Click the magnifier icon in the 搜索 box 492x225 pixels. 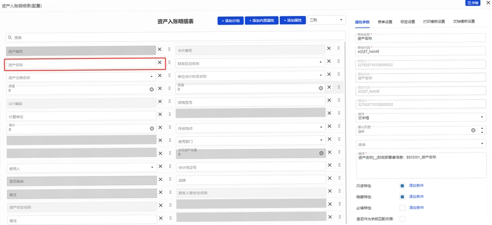[x=10, y=37]
